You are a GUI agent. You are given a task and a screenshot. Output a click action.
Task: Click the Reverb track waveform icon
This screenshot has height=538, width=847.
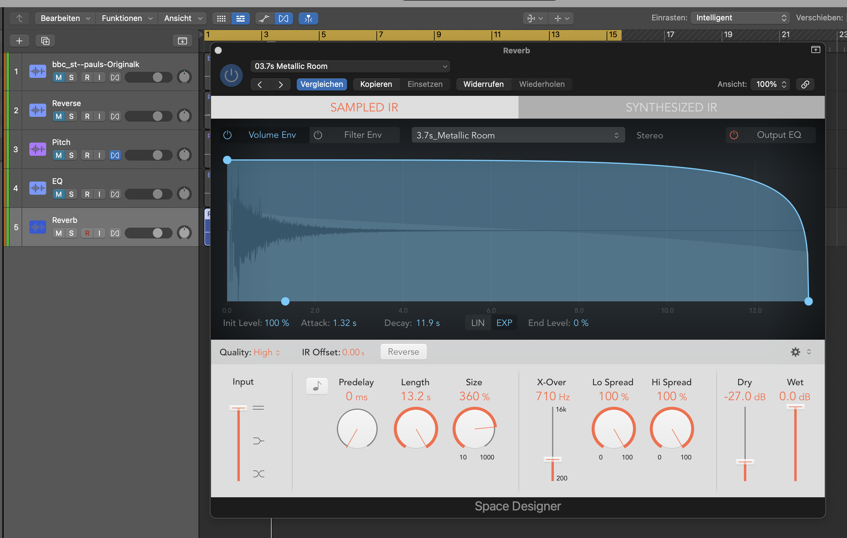point(38,227)
